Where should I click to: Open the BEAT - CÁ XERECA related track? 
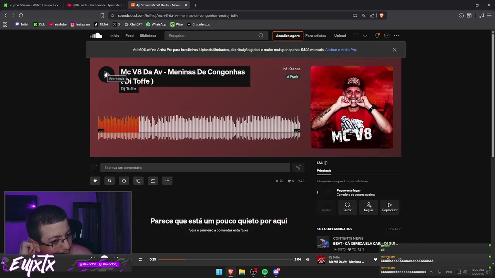point(365,244)
